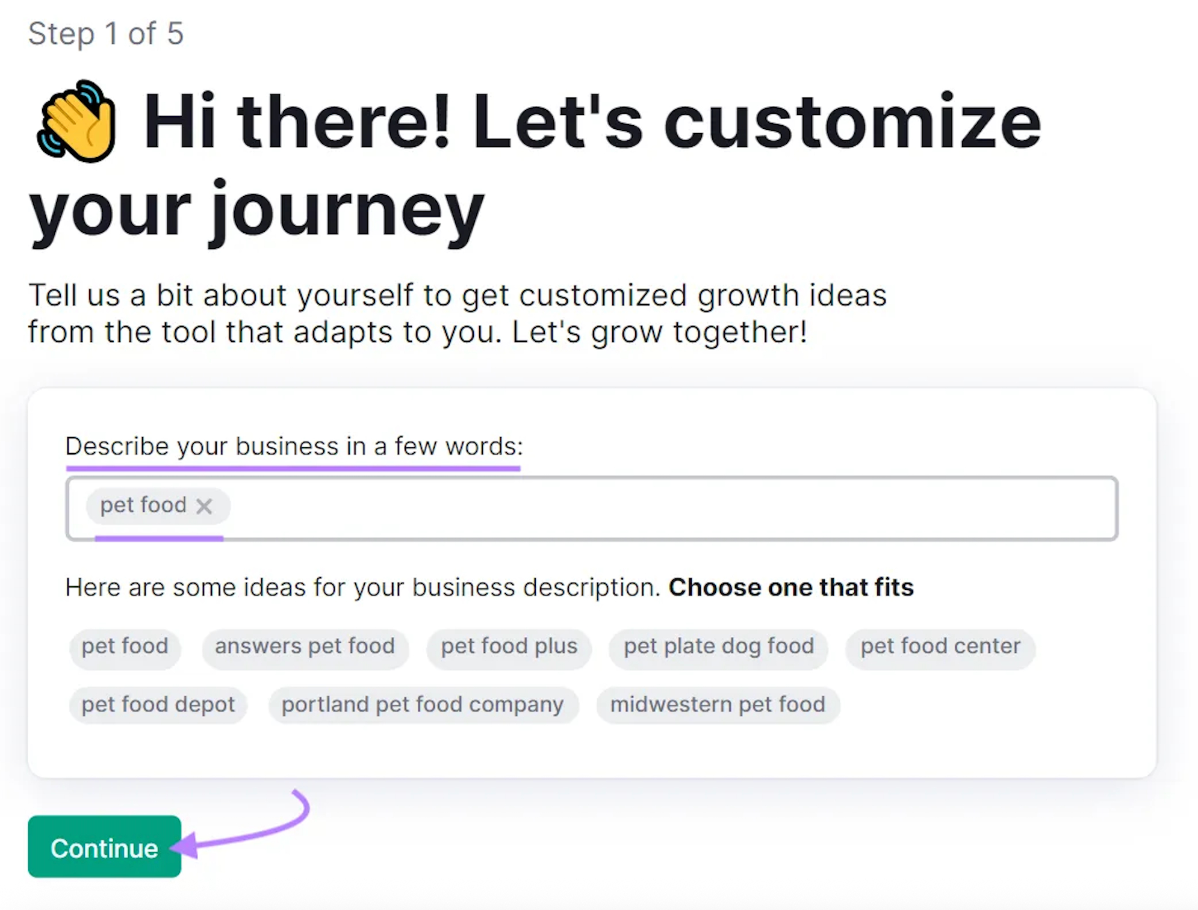1198x910 pixels.
Task: Click the waving hand emoji
Action: click(77, 122)
